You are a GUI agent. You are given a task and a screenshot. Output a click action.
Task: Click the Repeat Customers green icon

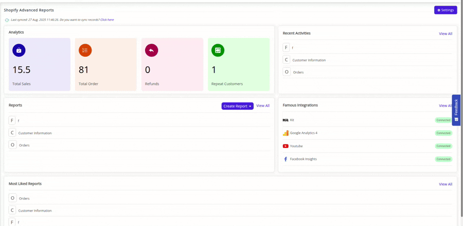218,50
